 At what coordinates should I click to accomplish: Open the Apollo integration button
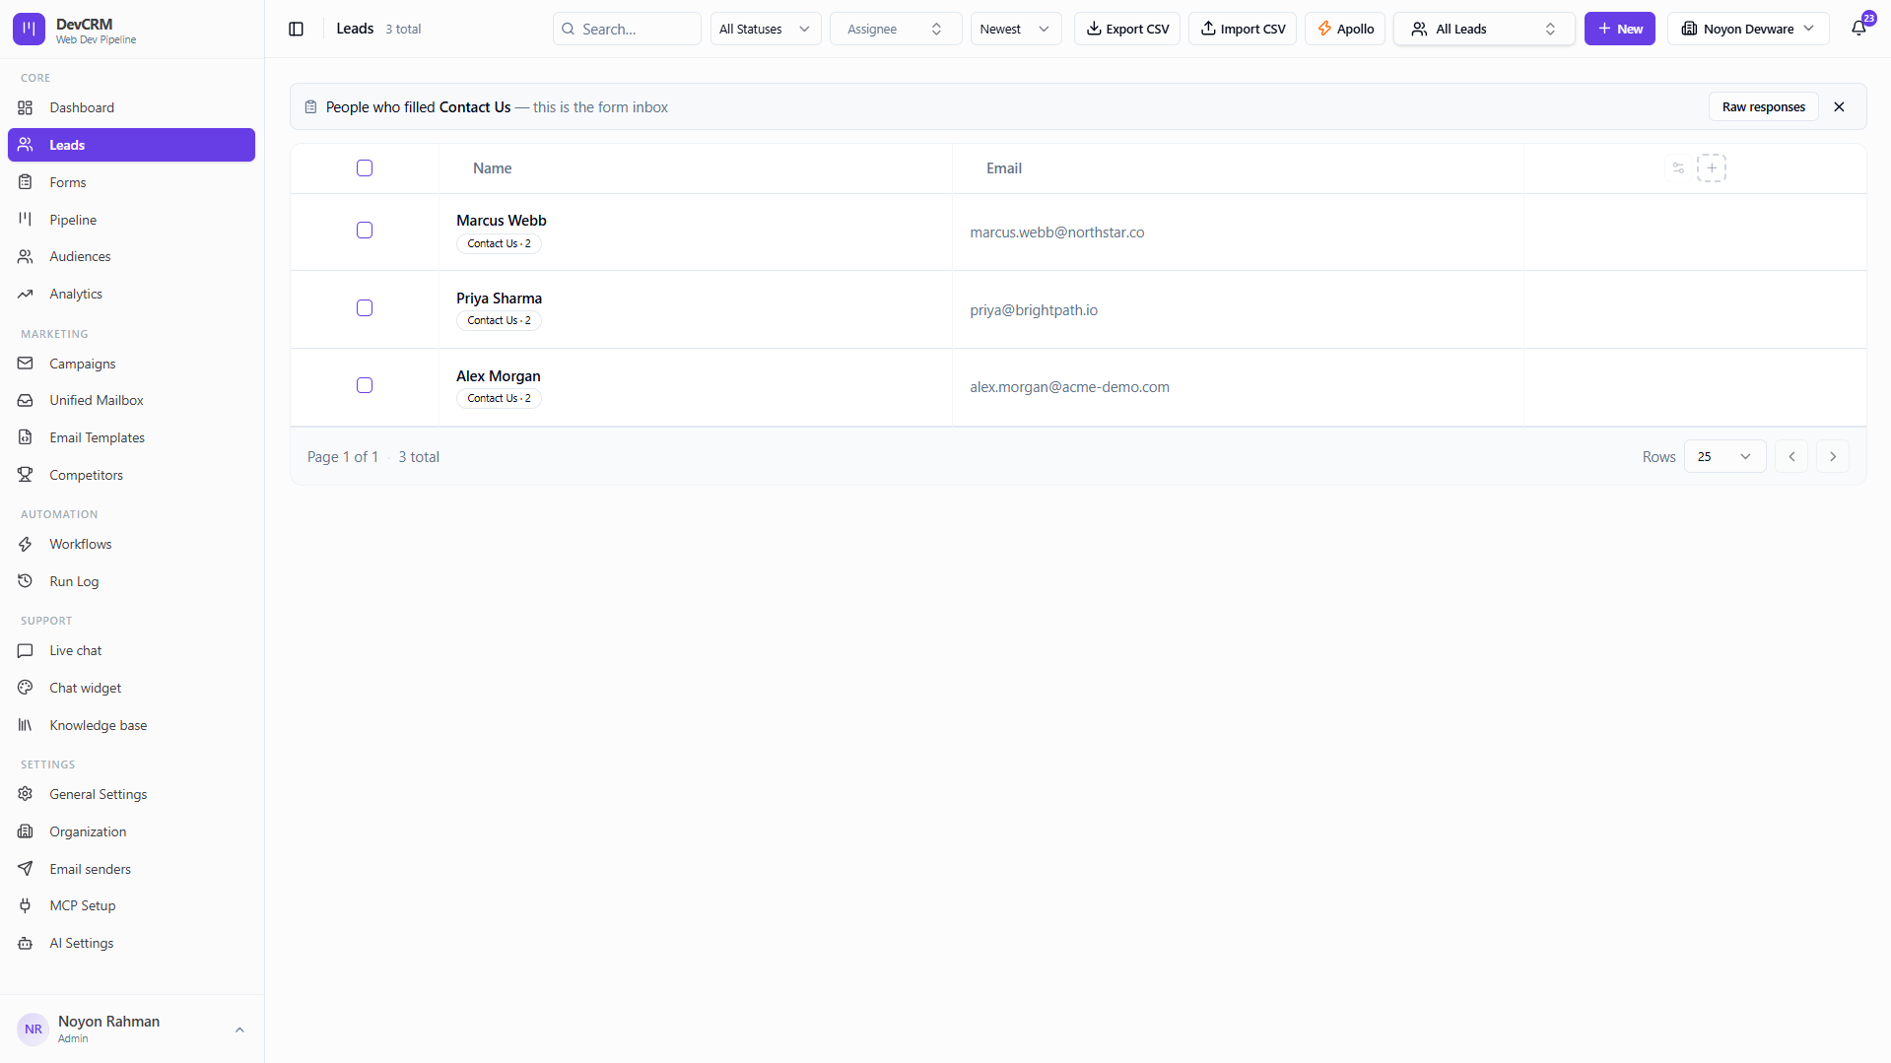(x=1345, y=29)
